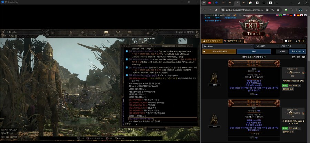
Task: Select the German flag language
Action: (x=291, y=15)
